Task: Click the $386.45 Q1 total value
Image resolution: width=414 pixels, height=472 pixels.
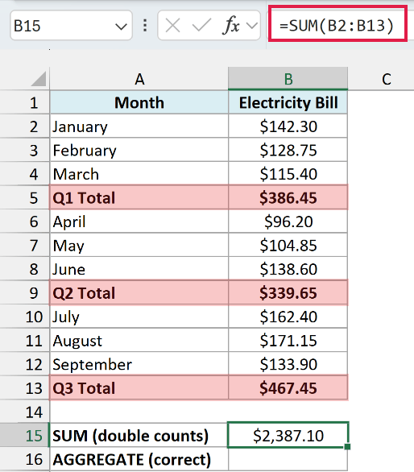Action: tap(288, 198)
